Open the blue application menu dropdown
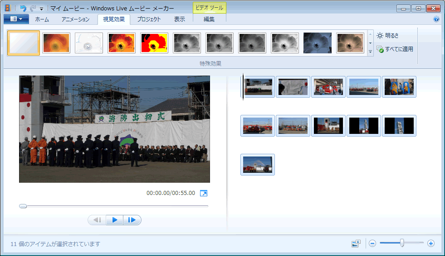Image resolution: width=445 pixels, height=256 pixels. click(x=16, y=19)
